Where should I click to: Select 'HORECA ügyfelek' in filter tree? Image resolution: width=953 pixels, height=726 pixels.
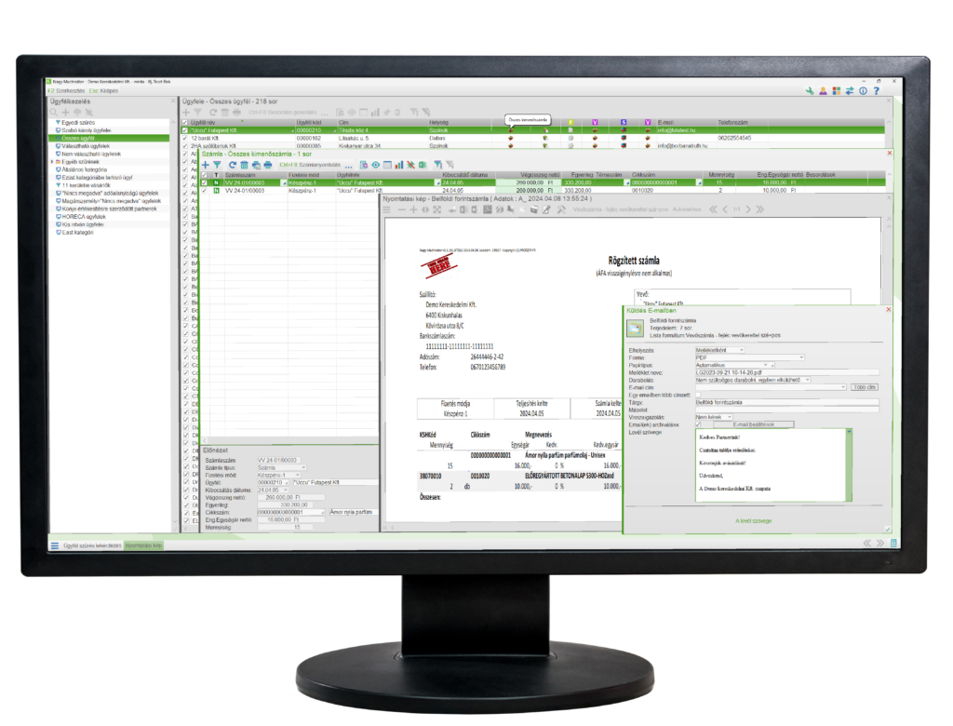click(x=84, y=217)
